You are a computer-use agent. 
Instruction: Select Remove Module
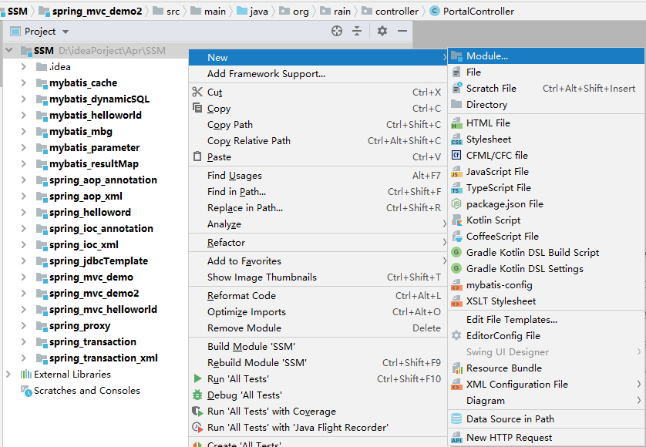click(318, 328)
